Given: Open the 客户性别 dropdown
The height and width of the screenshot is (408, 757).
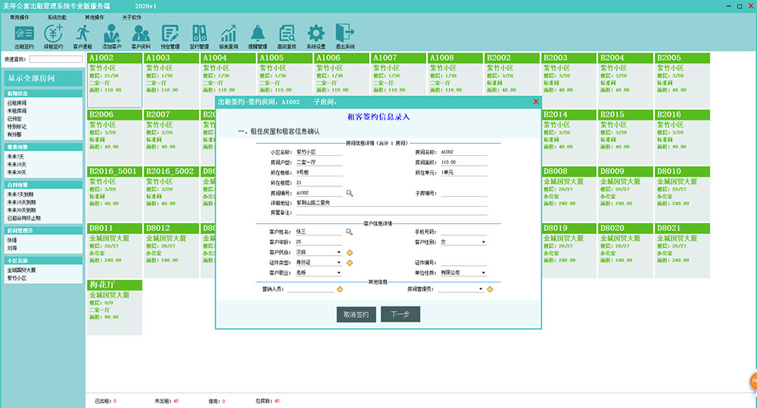Looking at the screenshot, I should [x=482, y=242].
